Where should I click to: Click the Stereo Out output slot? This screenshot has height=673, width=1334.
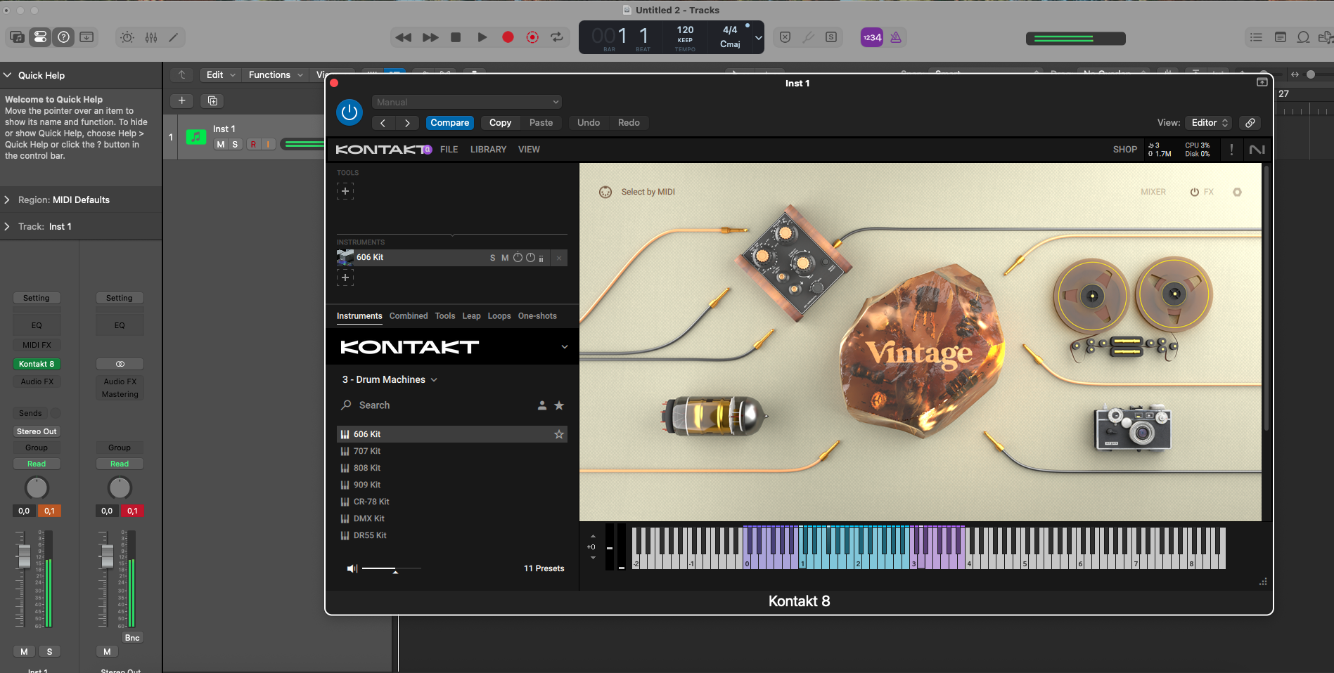coord(37,431)
